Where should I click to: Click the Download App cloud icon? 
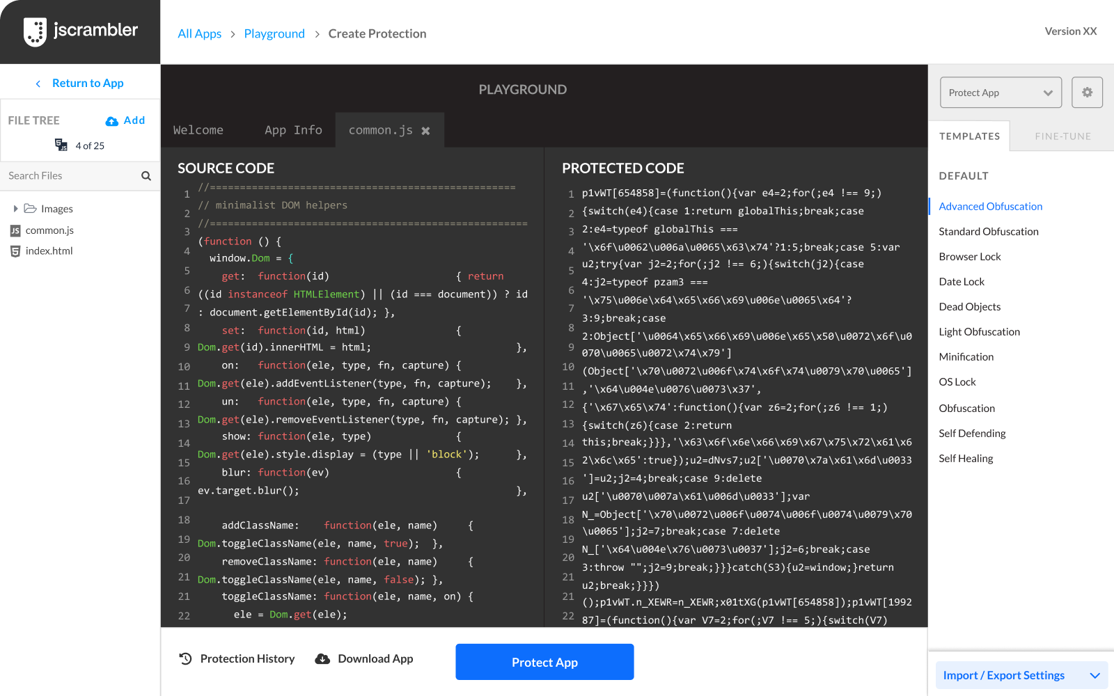[322, 659]
